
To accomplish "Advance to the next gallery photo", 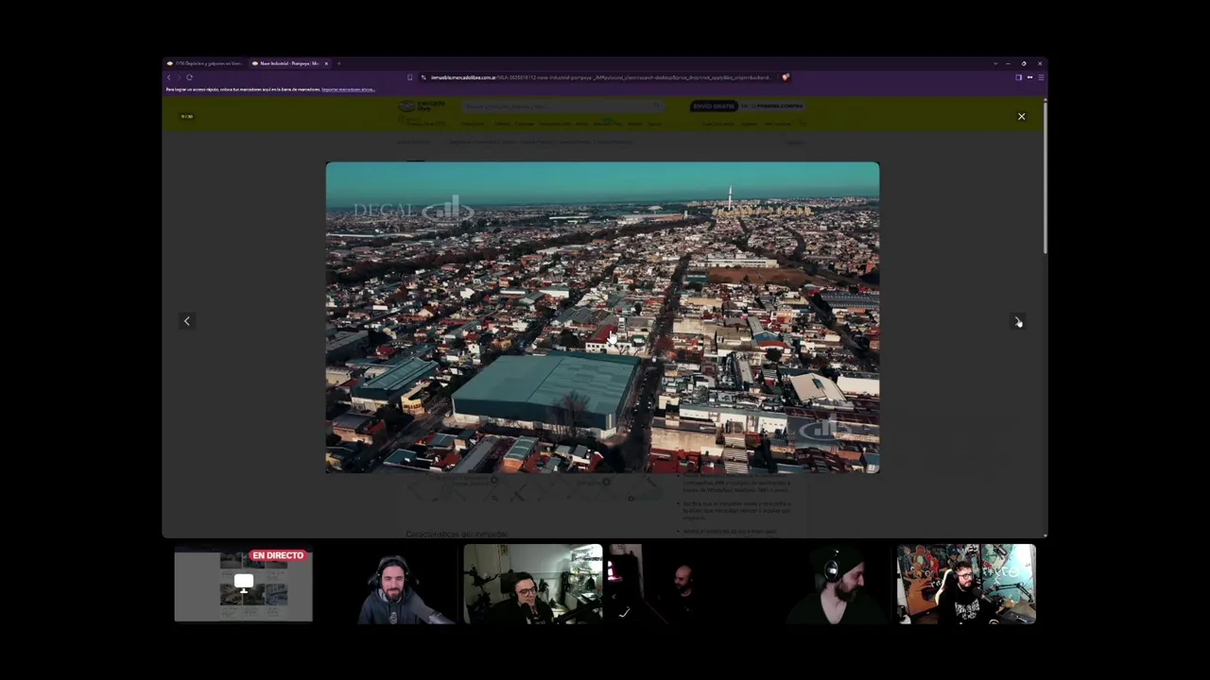I will pos(1017,321).
